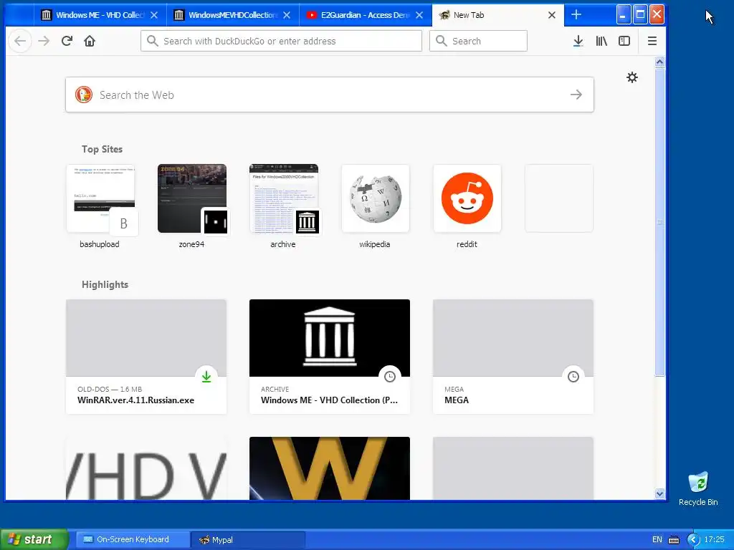Image resolution: width=734 pixels, height=550 pixels.
Task: Click the vertical scrollbar thumb
Action: pyautogui.click(x=659, y=222)
